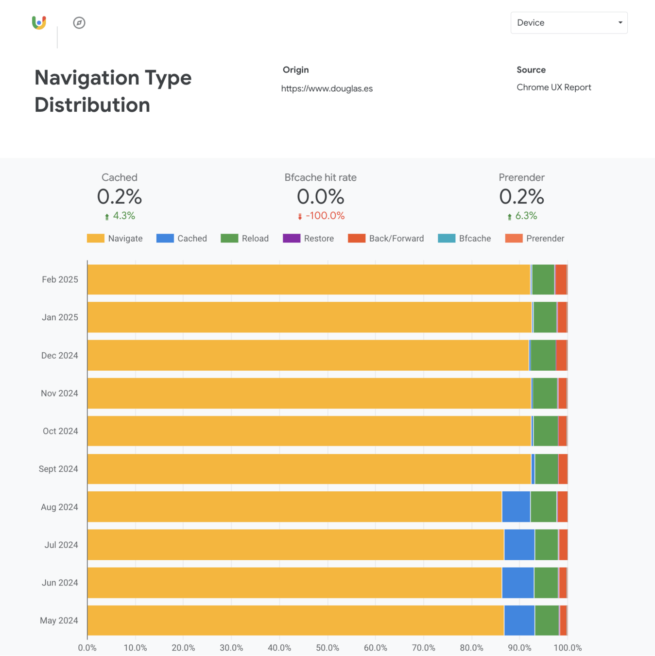
Task: Click the Back/Forward legend label
Action: click(396, 239)
